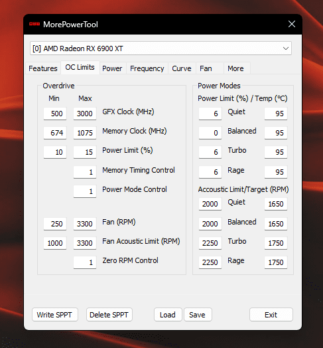Edit the Turbo power limit percent field

(210, 152)
